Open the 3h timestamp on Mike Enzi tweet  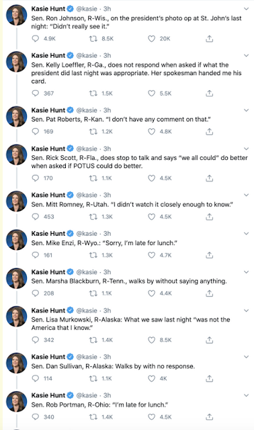click(108, 234)
